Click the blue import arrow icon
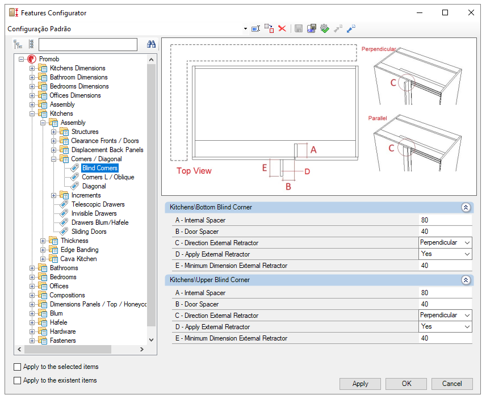This screenshot has height=399, width=486. 351,28
